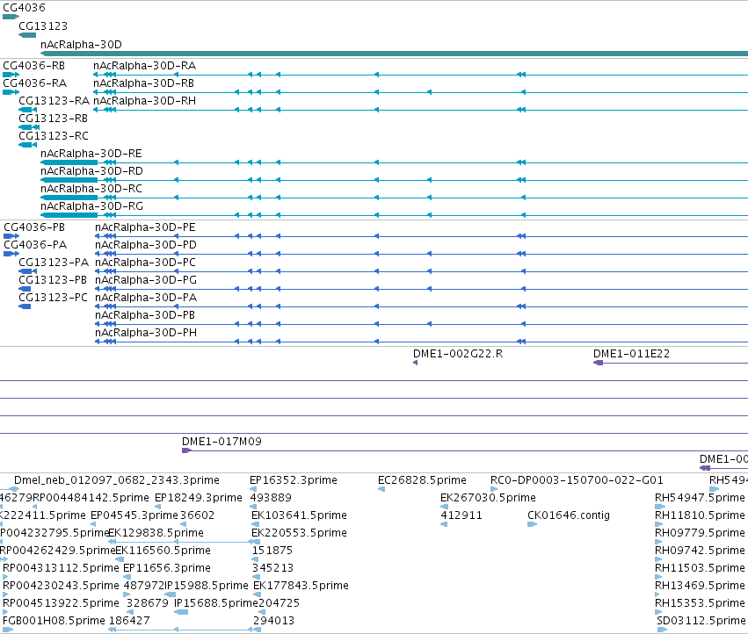
Task: Click the EK267030.5prime feature label
Action: pyautogui.click(x=488, y=498)
